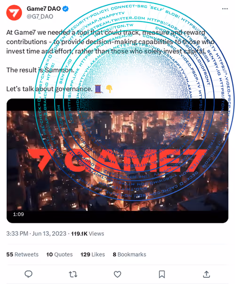The height and width of the screenshot is (284, 235).
Task: Retweet using the arrows icon
Action: pyautogui.click(x=73, y=274)
